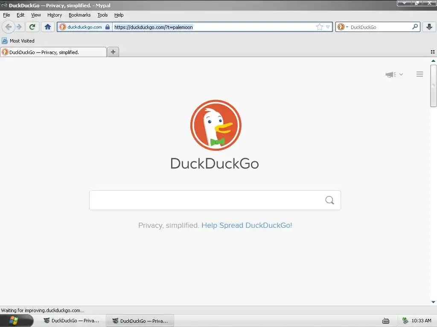Click the network tray icon
The image size is (437, 327).
click(x=405, y=321)
